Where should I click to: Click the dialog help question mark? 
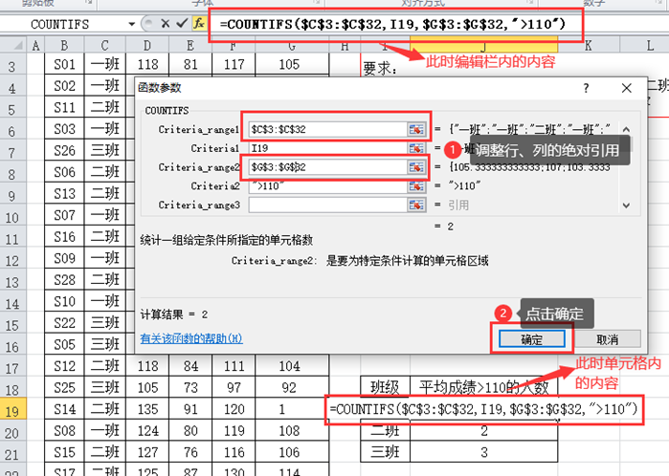pos(587,88)
